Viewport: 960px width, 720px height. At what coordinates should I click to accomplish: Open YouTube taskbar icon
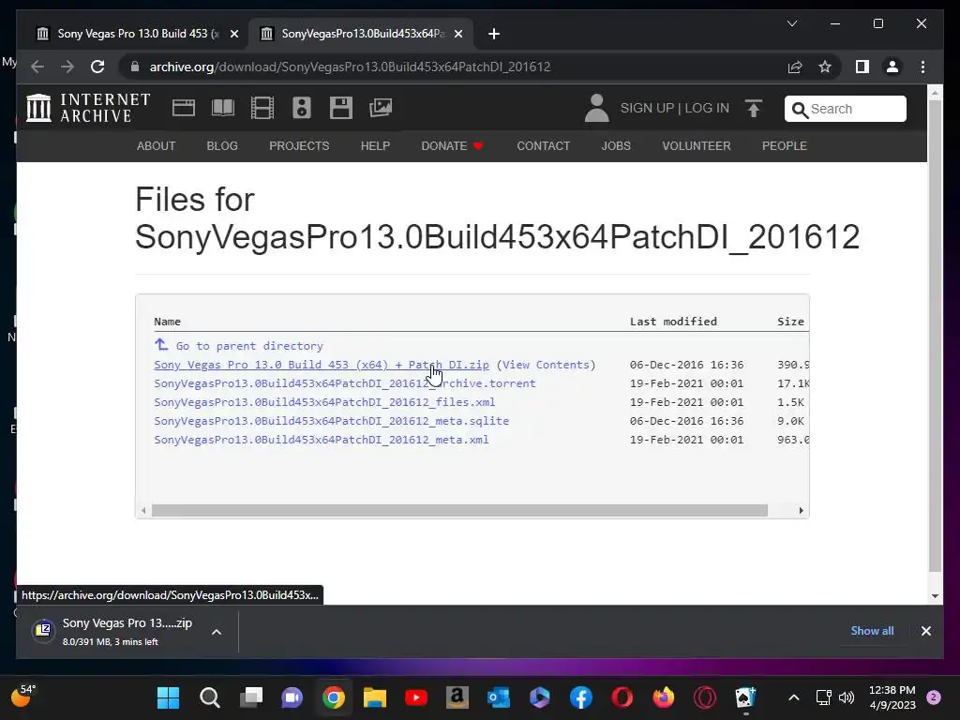(x=415, y=697)
